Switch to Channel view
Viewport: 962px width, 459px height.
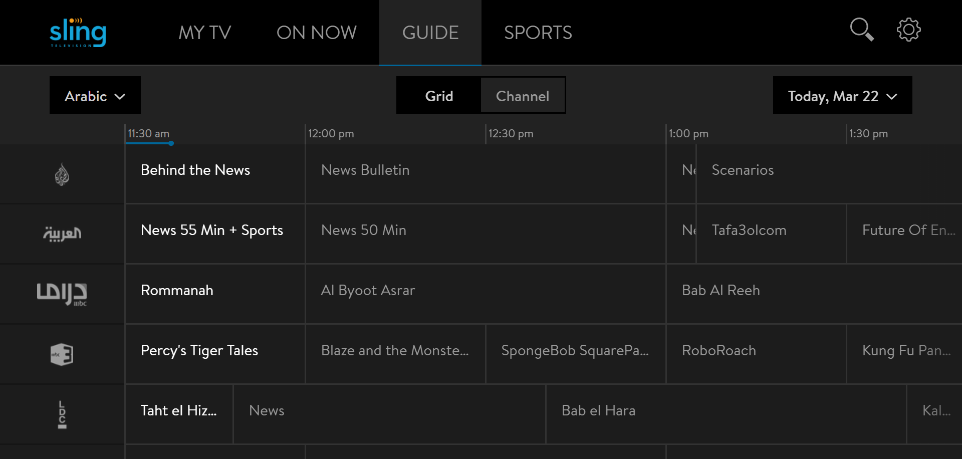coord(523,95)
